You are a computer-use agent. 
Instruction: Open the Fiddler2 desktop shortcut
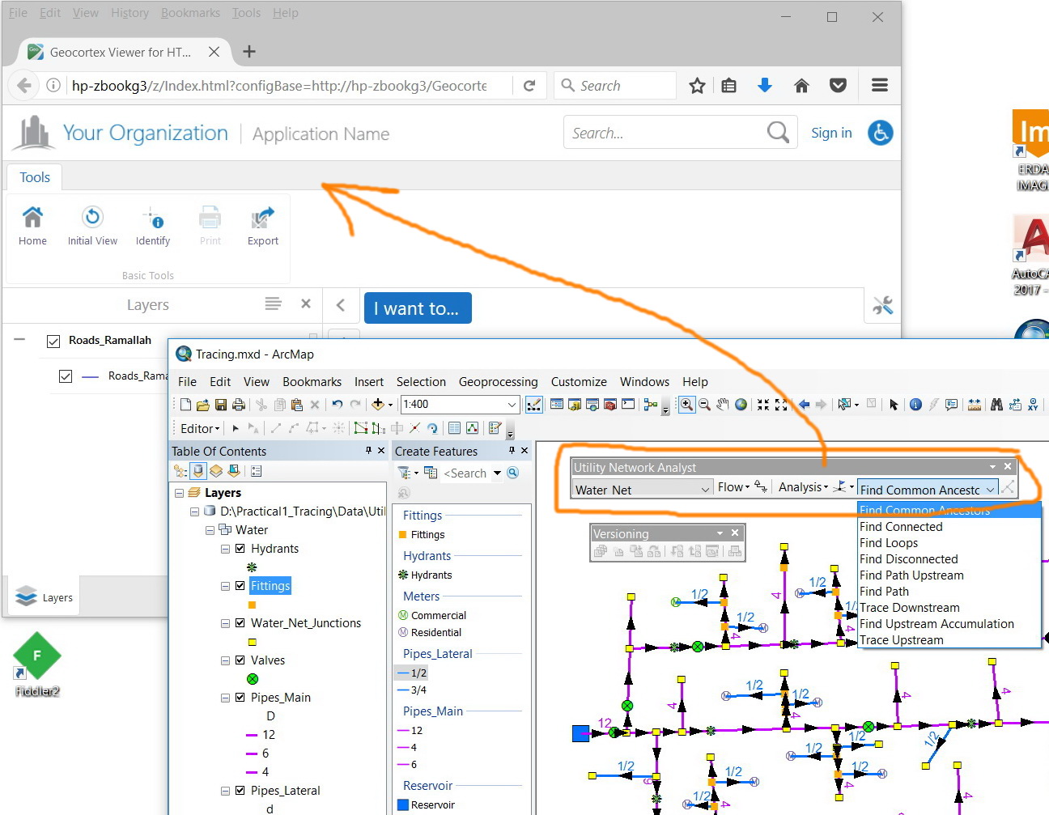click(37, 664)
